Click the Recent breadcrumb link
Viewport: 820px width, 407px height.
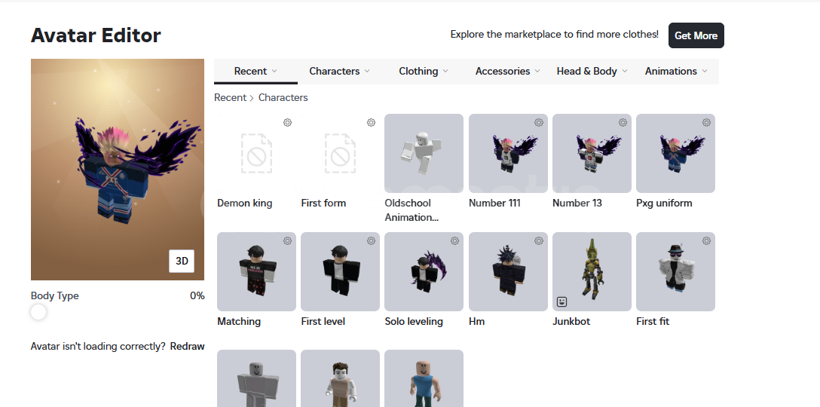tap(230, 98)
